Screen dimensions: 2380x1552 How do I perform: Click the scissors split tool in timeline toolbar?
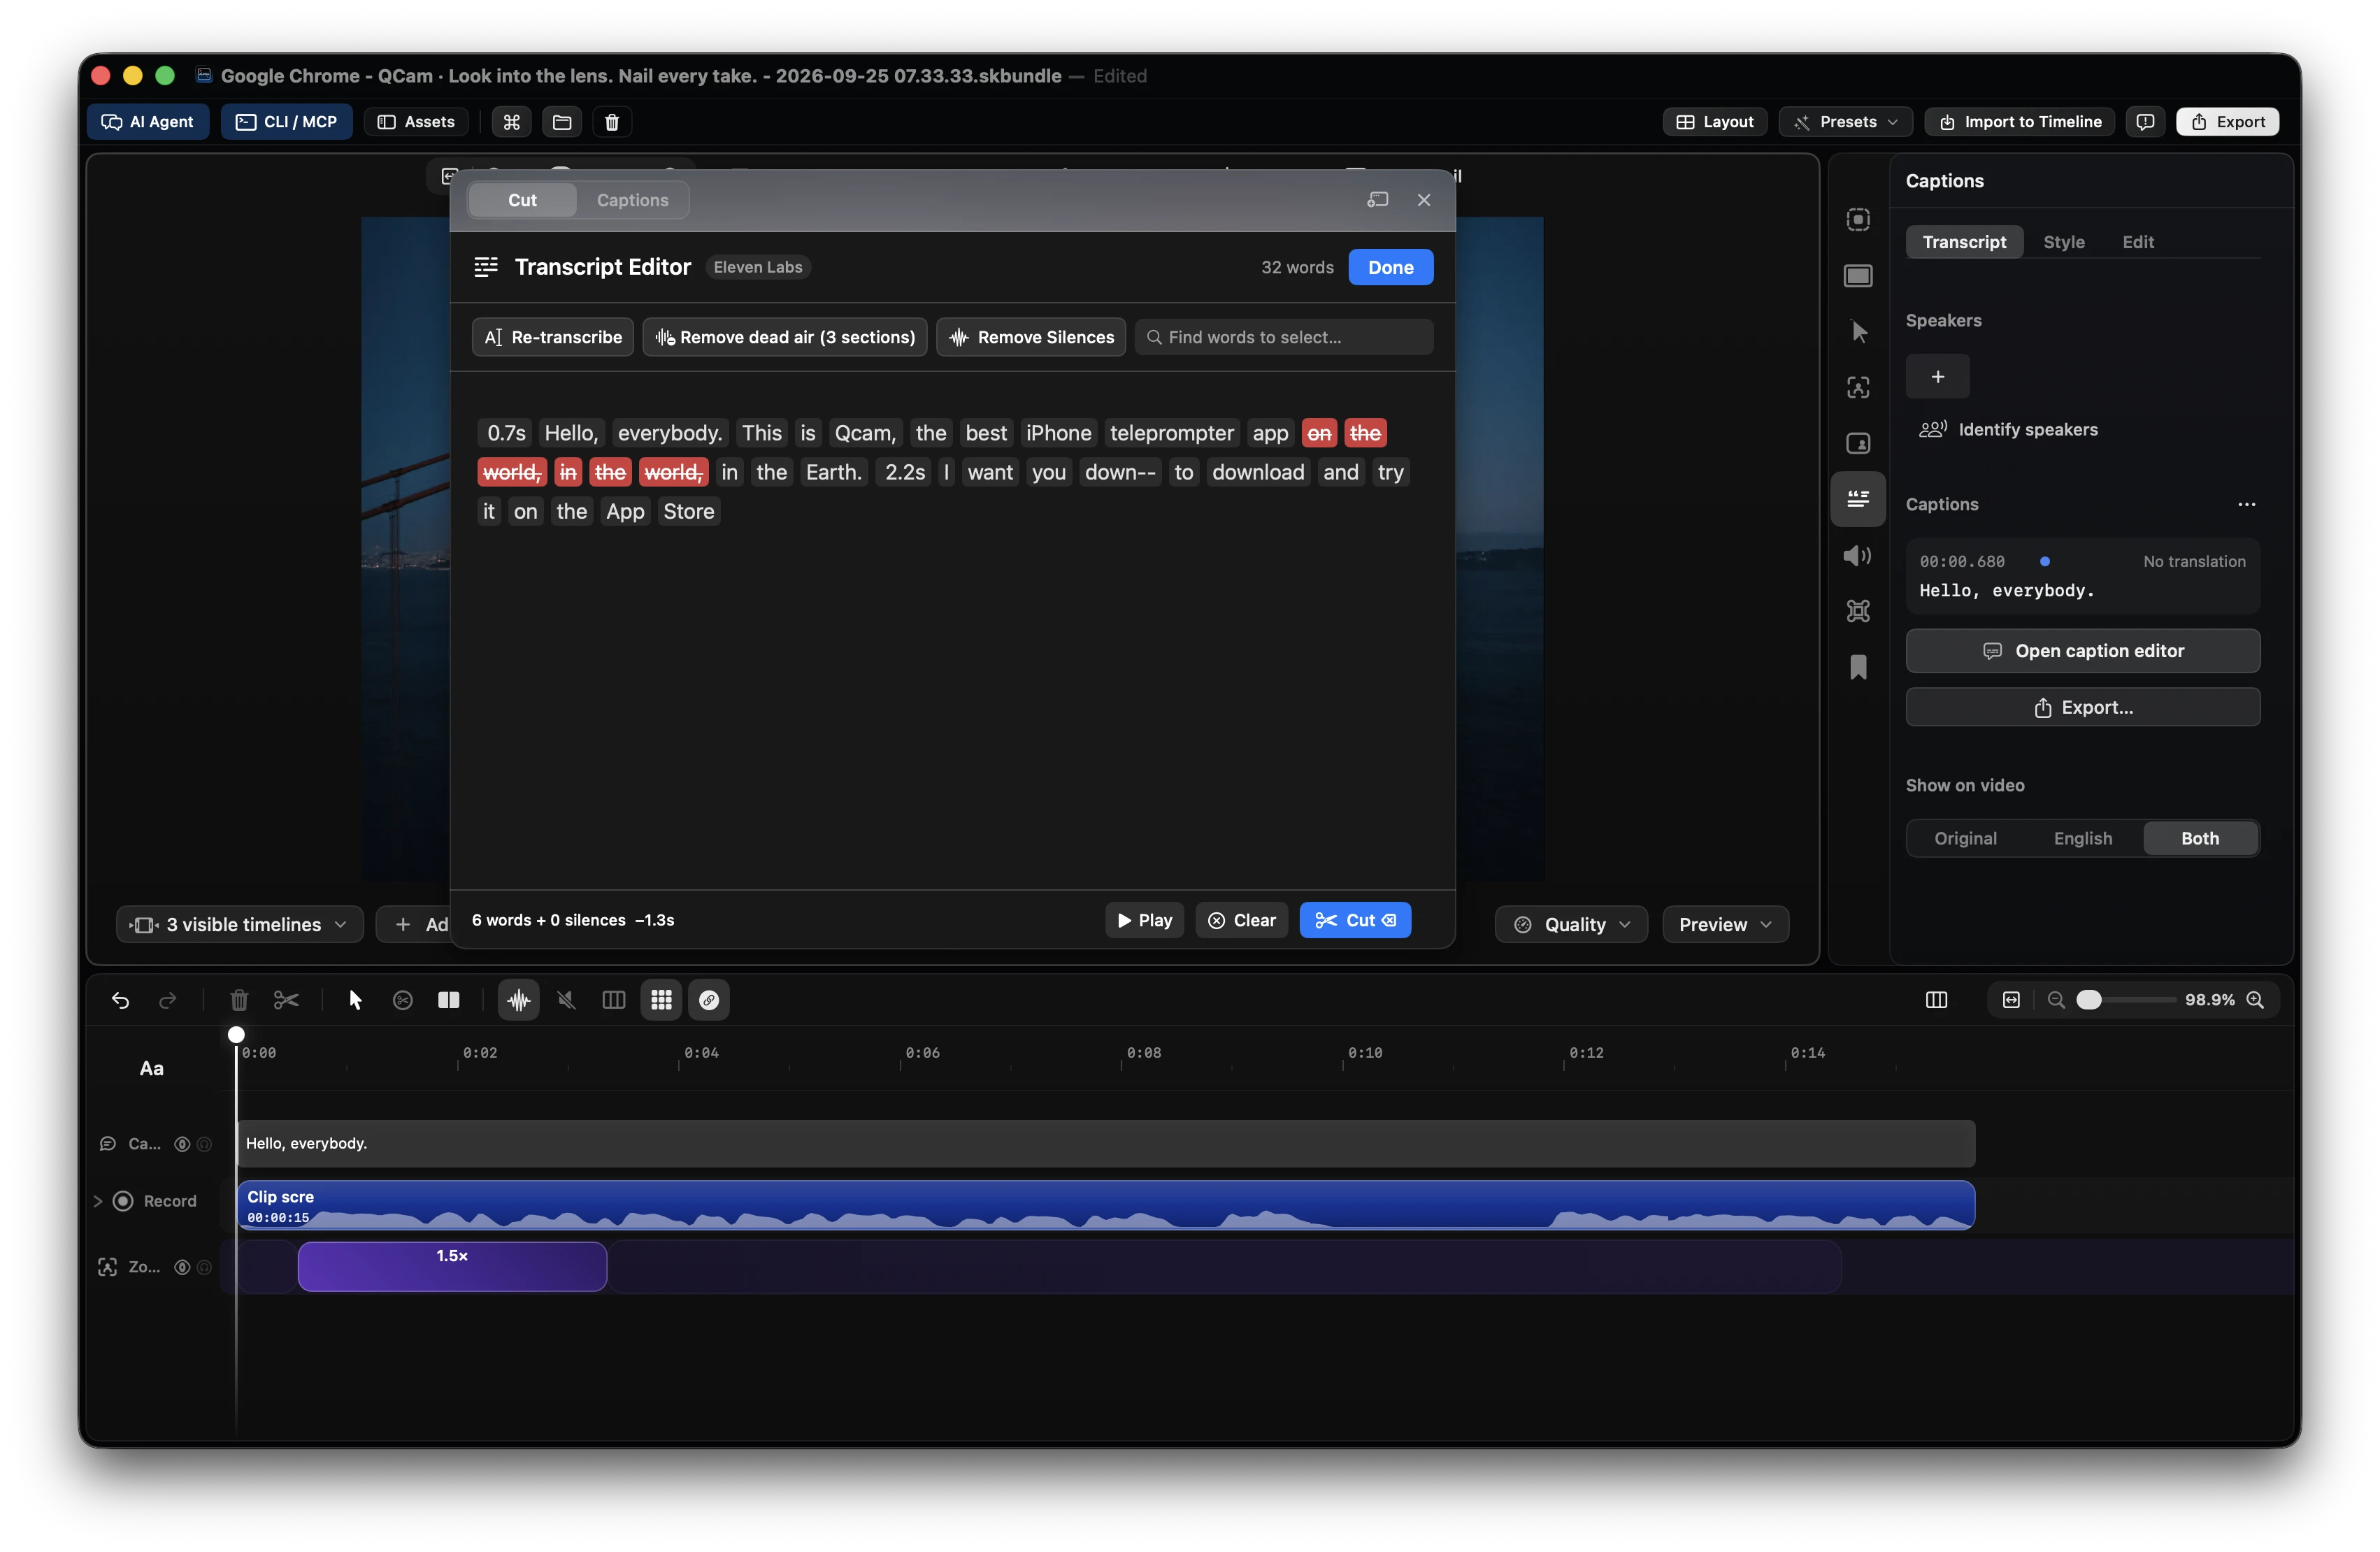286,1000
